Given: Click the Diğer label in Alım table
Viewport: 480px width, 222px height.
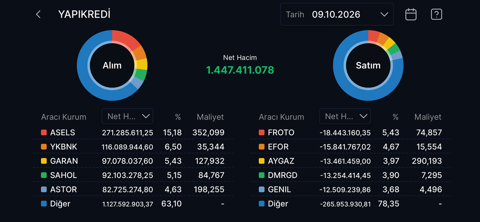Looking at the screenshot, I should [x=60, y=204].
